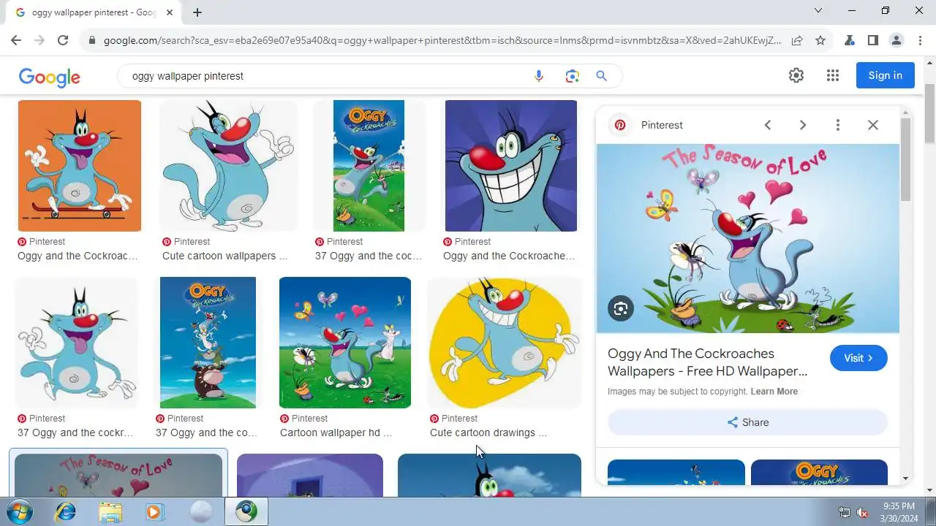Open large Season of Love preview image

coord(747,238)
